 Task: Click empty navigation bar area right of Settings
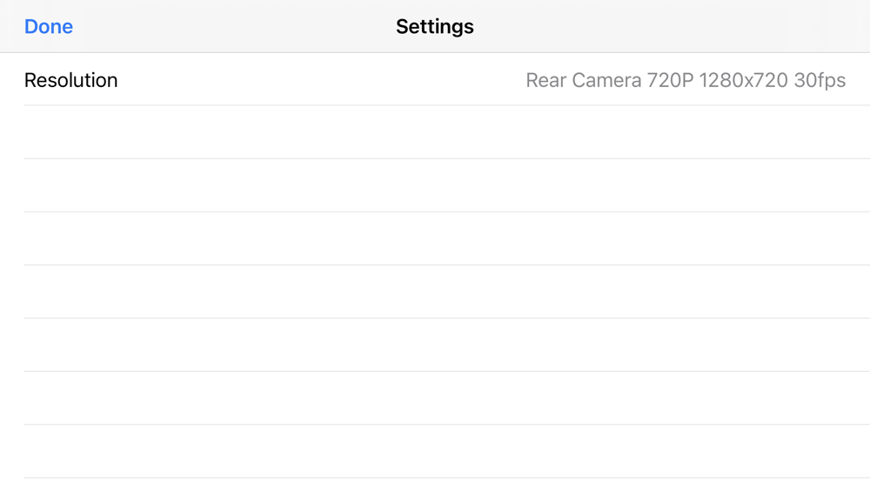(x=679, y=27)
